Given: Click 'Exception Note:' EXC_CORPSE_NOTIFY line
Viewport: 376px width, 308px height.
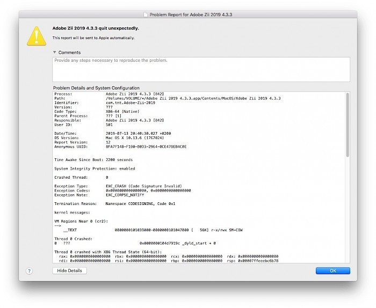Looking at the screenshot, I should tap(99, 195).
